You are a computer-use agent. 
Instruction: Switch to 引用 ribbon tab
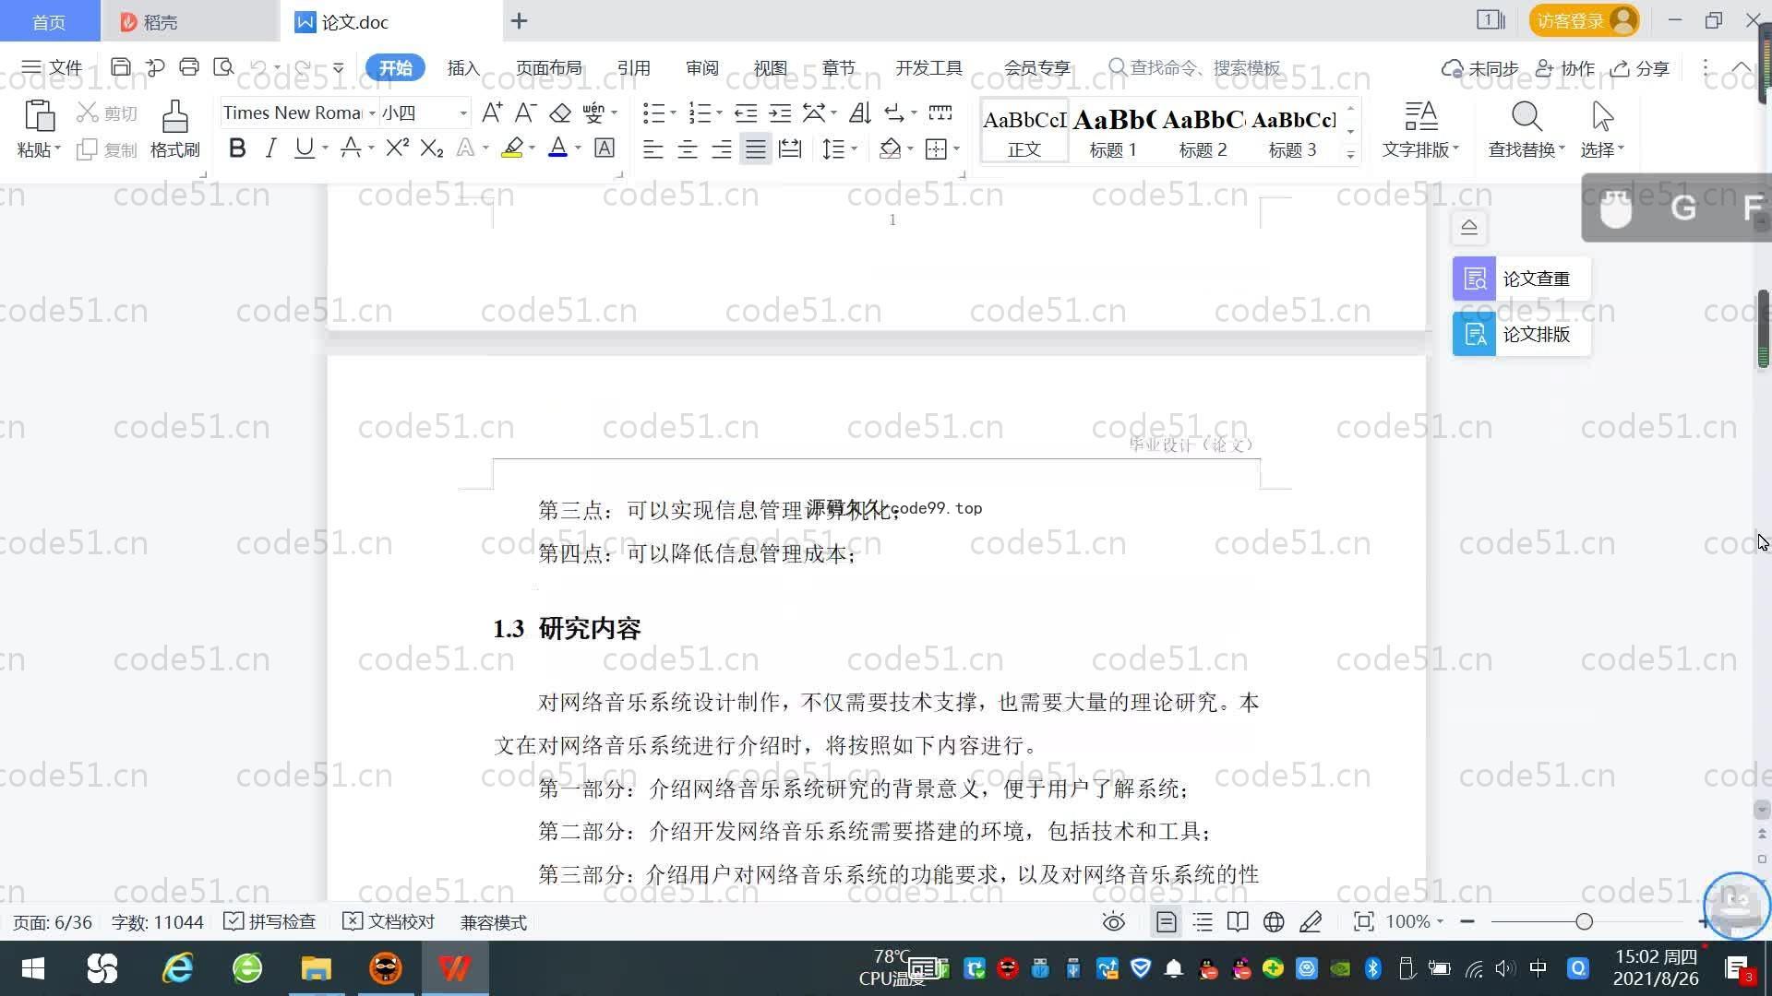click(x=634, y=68)
